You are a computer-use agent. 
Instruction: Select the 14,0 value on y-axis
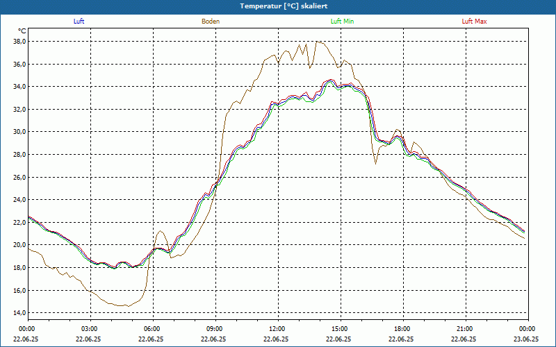tap(19, 313)
